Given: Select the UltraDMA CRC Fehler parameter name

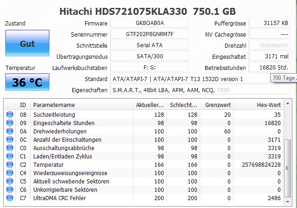Looking at the screenshot, I should tap(60, 198).
